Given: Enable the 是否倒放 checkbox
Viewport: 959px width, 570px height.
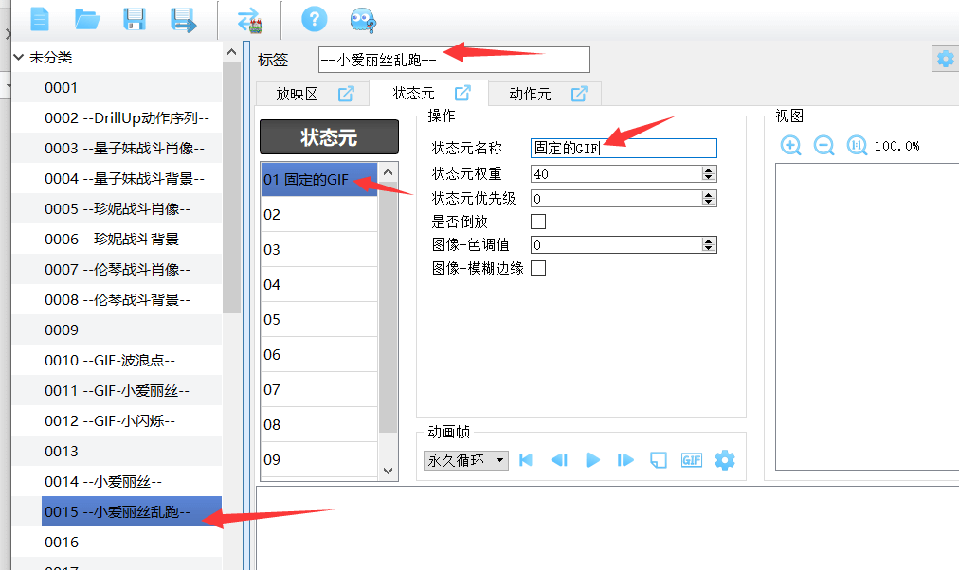Looking at the screenshot, I should 538,222.
